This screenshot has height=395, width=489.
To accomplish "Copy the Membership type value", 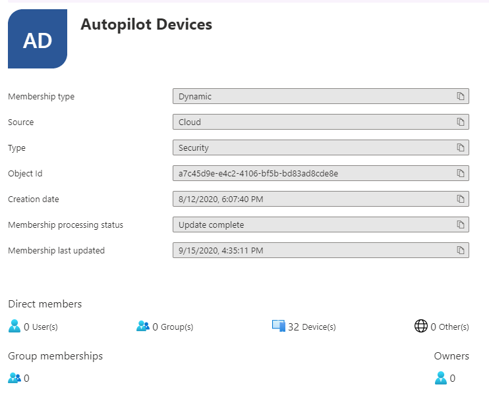I will (x=460, y=96).
